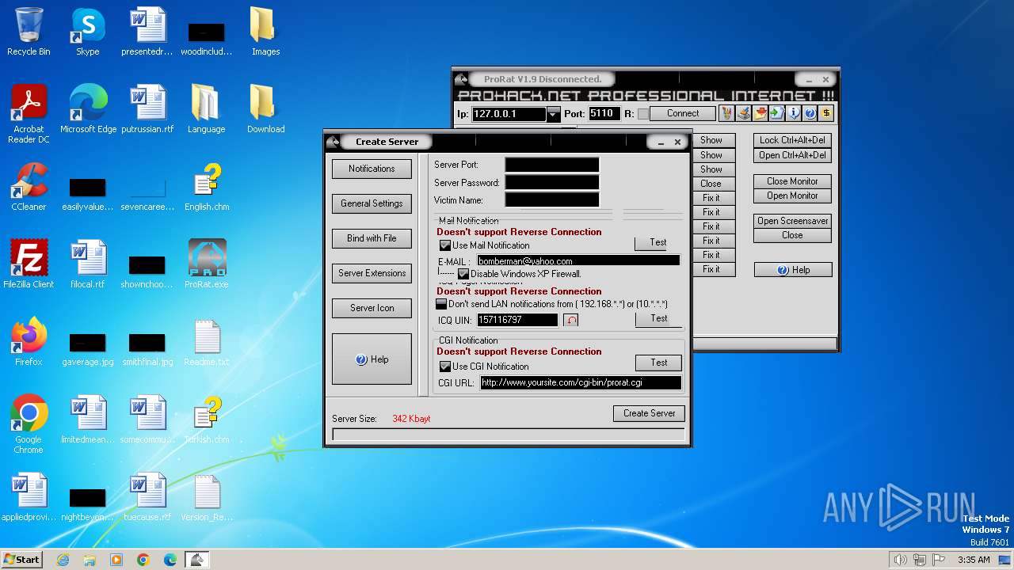Click the Victim Name input field

(552, 200)
